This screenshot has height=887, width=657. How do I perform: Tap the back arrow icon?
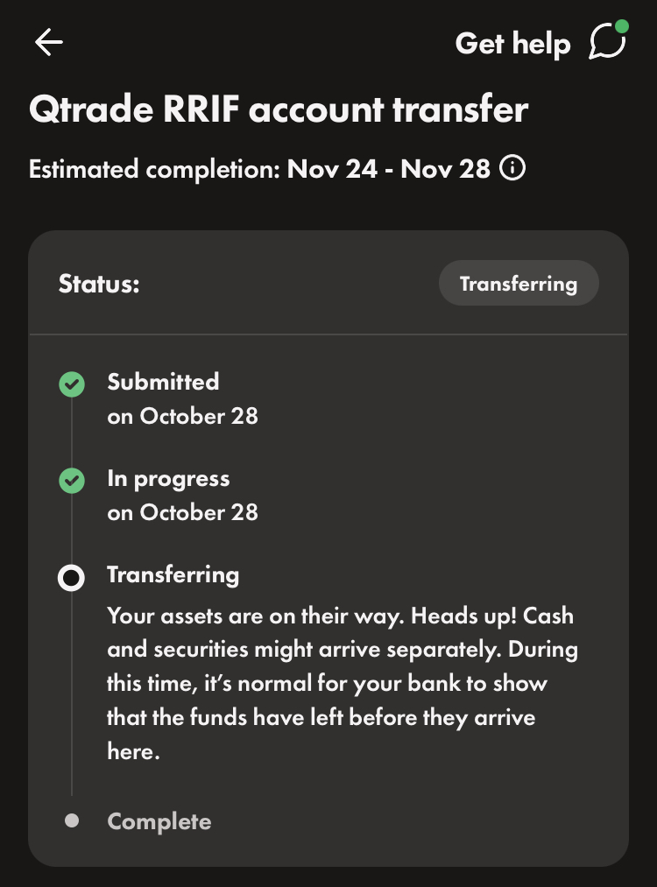point(49,43)
